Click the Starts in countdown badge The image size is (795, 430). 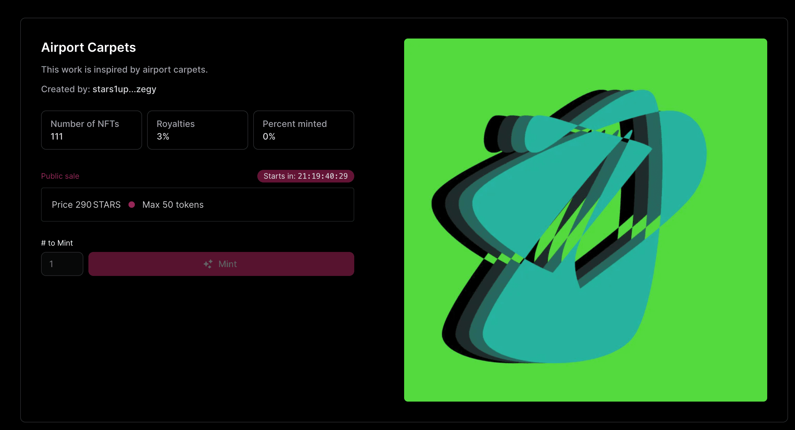pos(305,176)
